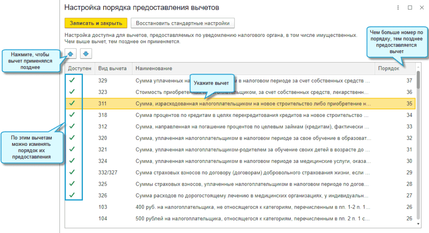Toggle Доступен checkmark for deduction 323
The image size is (429, 233).
pos(72,92)
